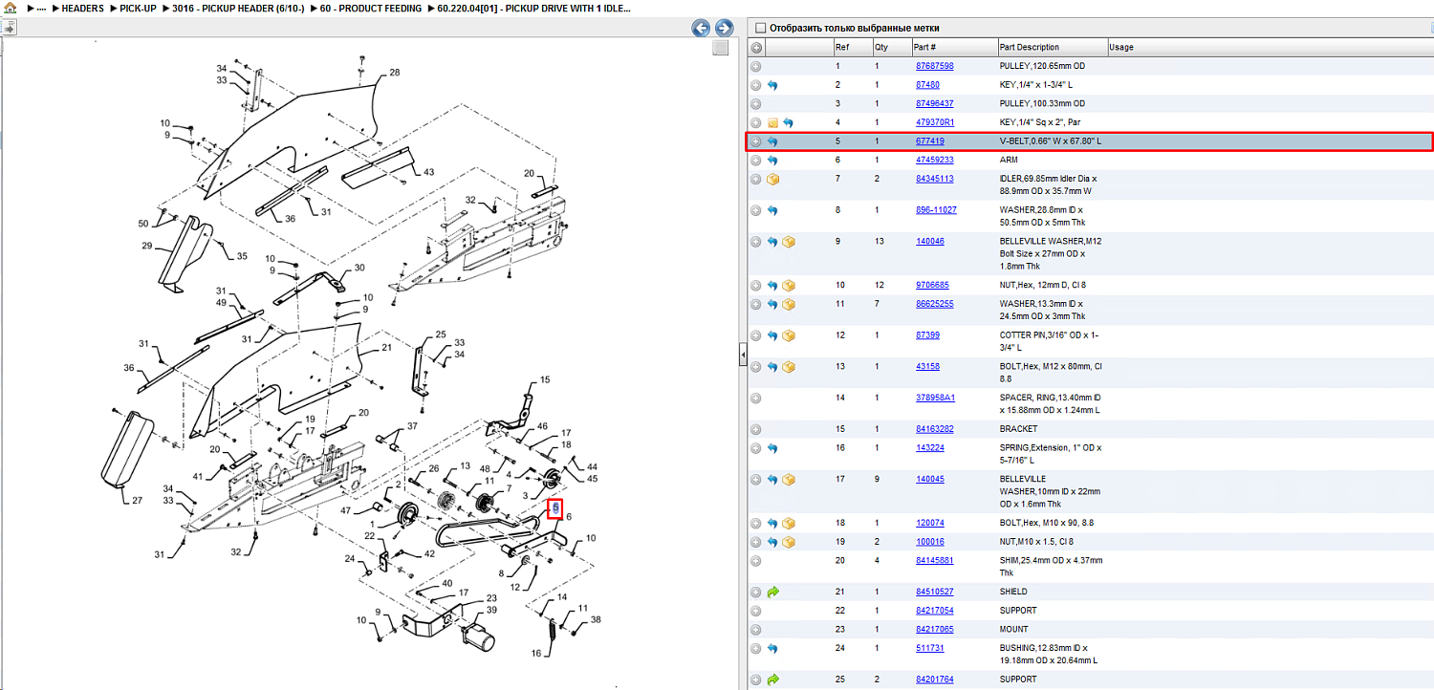1434x690 pixels.
Task: Open ARM part link 47459233
Action: [x=934, y=160]
